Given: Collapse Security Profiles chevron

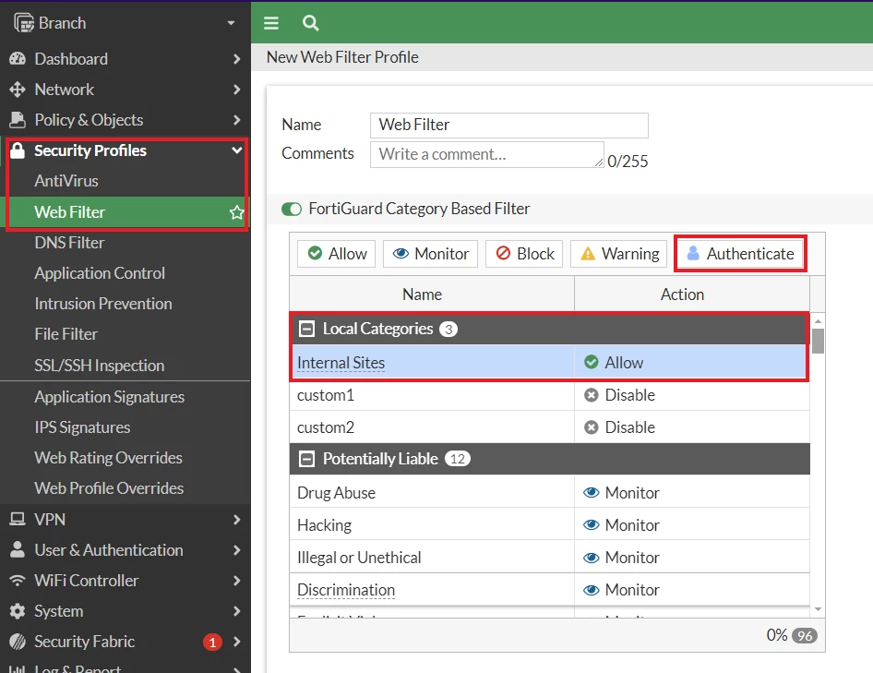Looking at the screenshot, I should tap(237, 150).
